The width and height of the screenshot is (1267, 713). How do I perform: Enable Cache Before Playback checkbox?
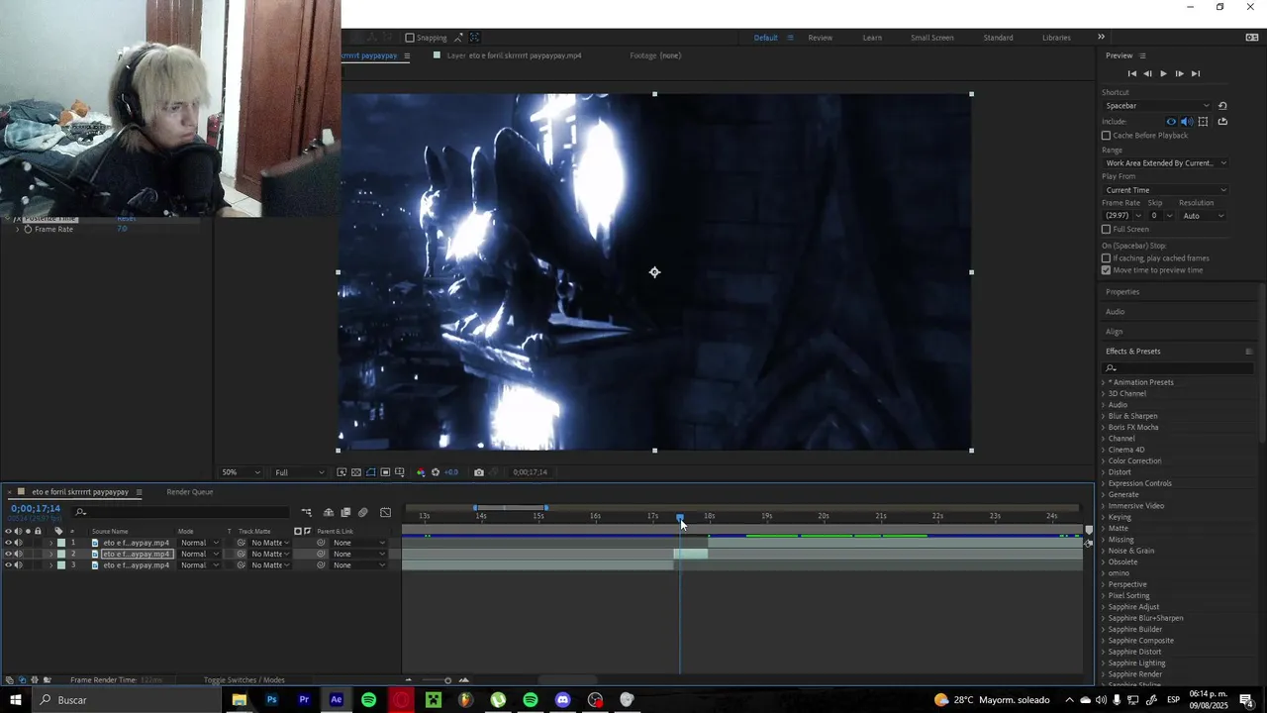tap(1107, 136)
